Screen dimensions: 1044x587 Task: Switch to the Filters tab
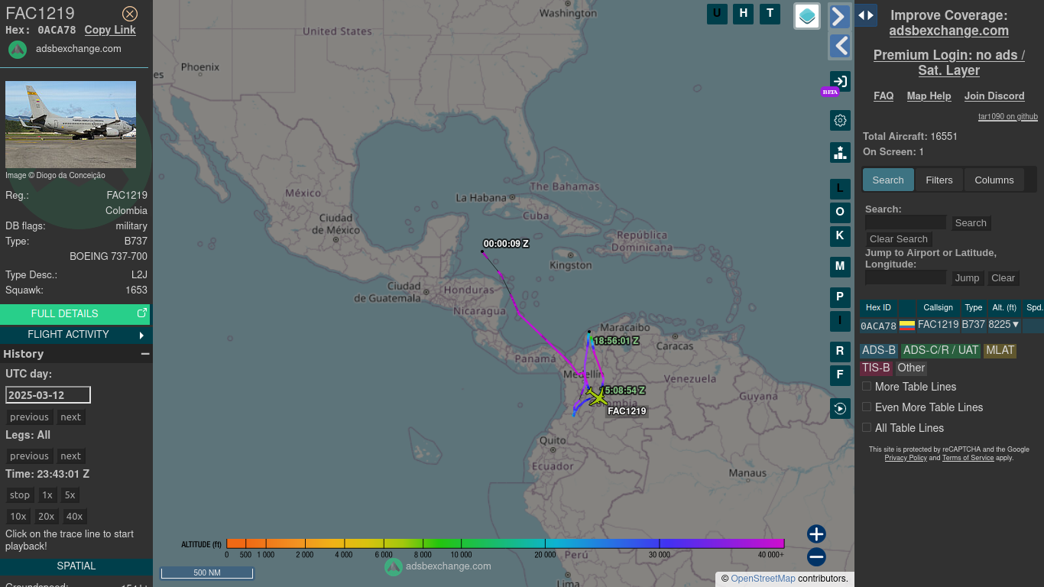pos(939,180)
